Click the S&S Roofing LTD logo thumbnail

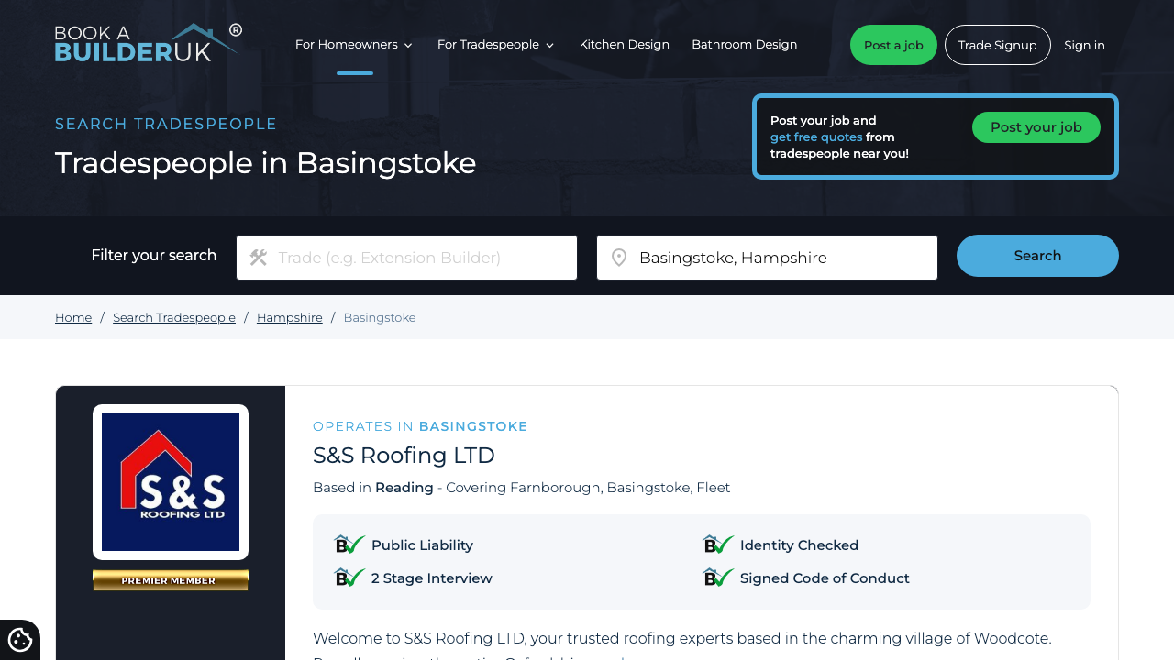[x=170, y=481]
